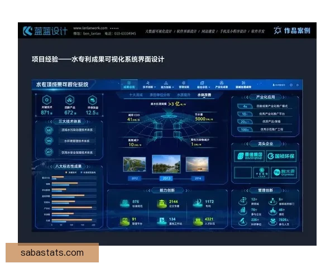Select the 2013 timeline marker
The height and width of the screenshot is (268, 335).
[x=166, y=178]
